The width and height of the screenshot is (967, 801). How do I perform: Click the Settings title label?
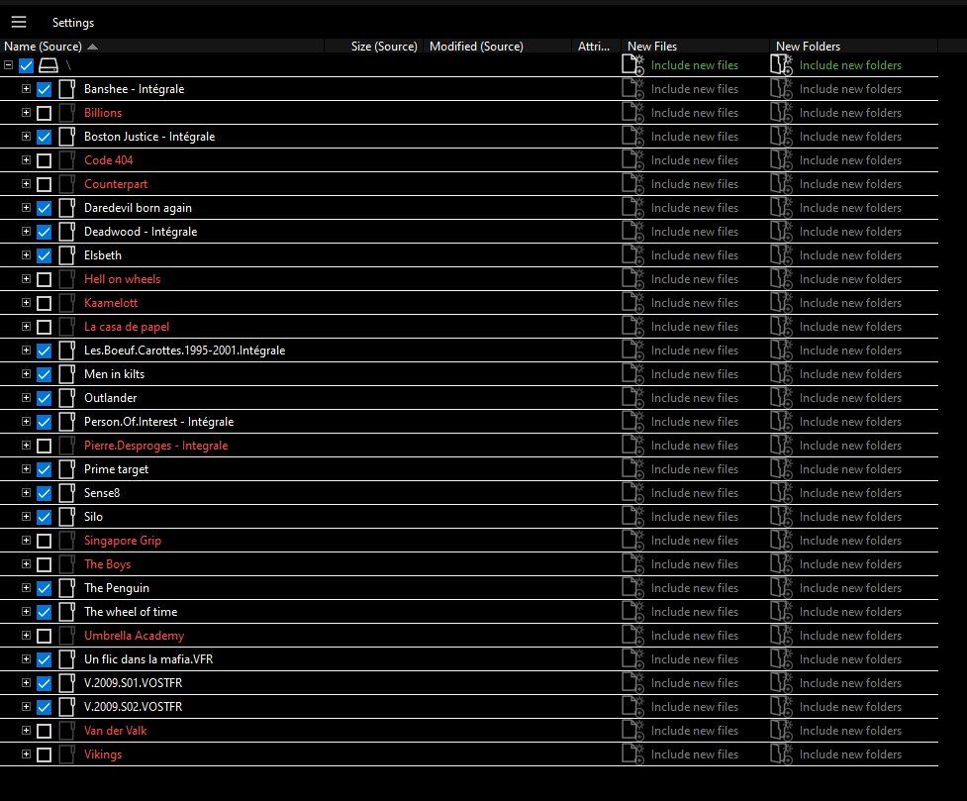tap(73, 23)
